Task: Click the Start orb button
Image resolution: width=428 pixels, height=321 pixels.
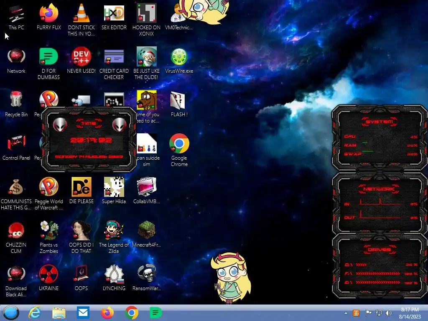Action: (11, 313)
